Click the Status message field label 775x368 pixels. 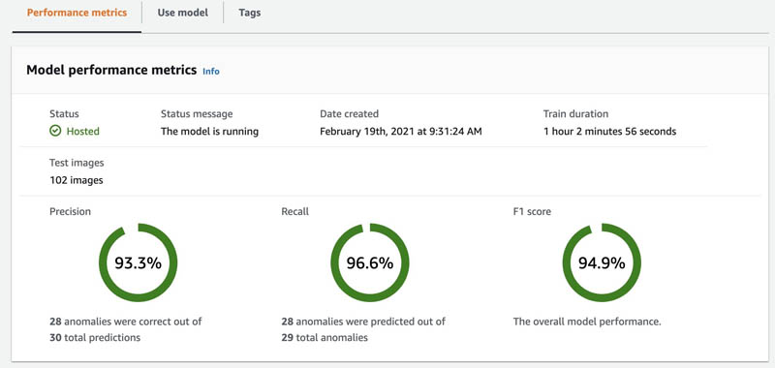pos(197,113)
